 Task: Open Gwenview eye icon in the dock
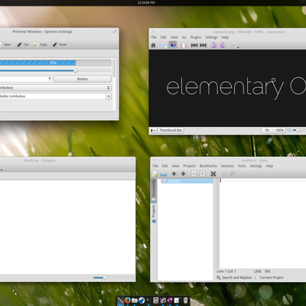[x=170, y=301]
